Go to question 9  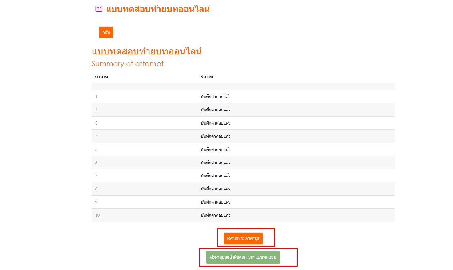coord(96,202)
